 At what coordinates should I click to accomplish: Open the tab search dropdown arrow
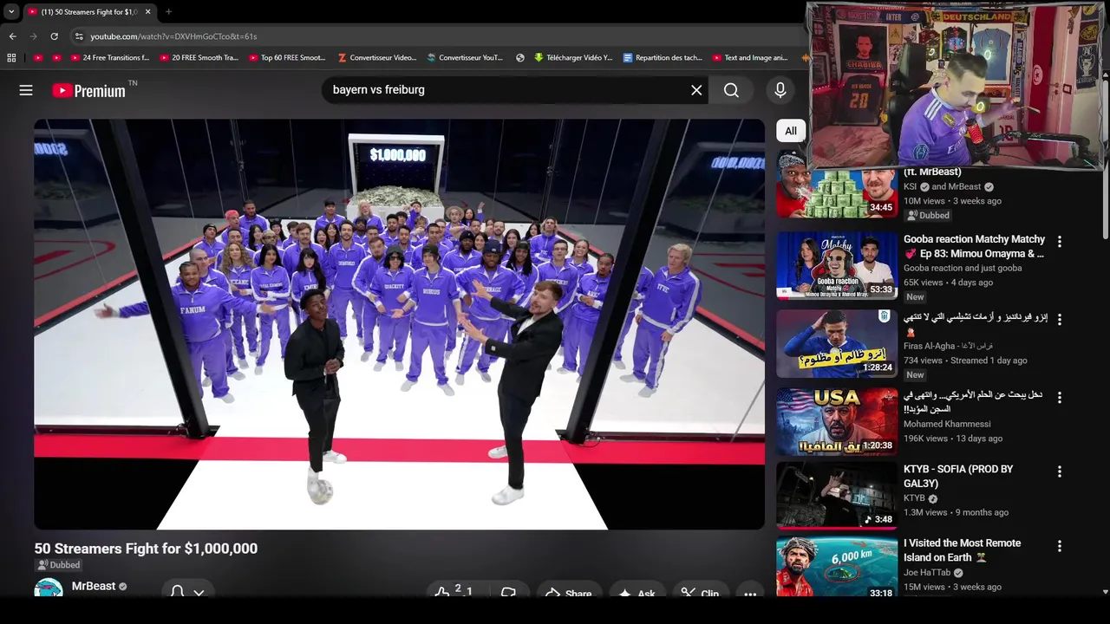tap(11, 12)
